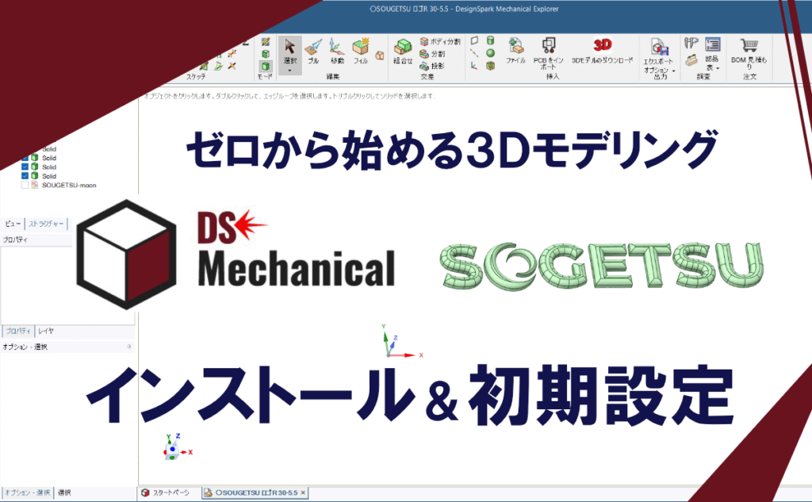Select the プロパティ tab beside レイヤ
Viewport: 812px width, 502px height.
pos(18,331)
